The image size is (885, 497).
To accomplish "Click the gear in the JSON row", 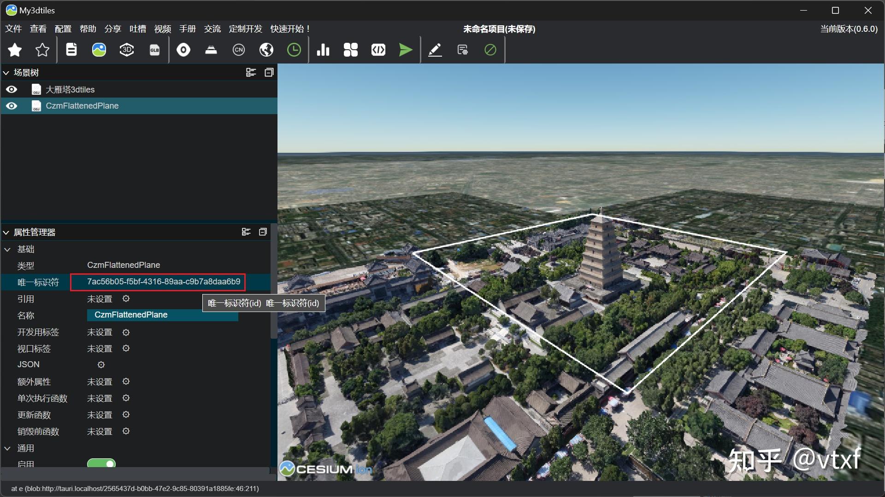I will pyautogui.click(x=101, y=365).
